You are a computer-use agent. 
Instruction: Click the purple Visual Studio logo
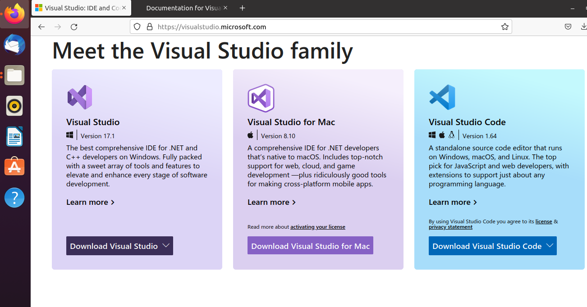coord(80,97)
